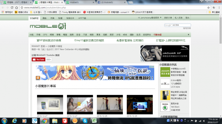Open the 2016-12-27 video showing a woman sitting
Viewport: 222px width, 124px height.
[80, 105]
